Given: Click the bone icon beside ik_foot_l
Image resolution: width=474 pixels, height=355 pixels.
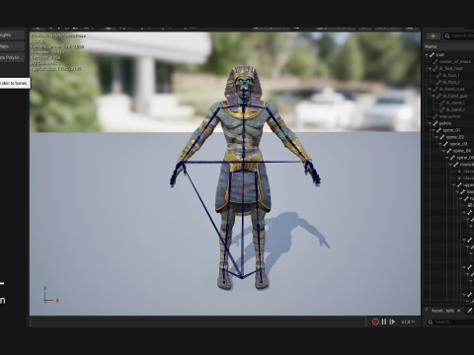Looking at the screenshot, I should [438, 76].
